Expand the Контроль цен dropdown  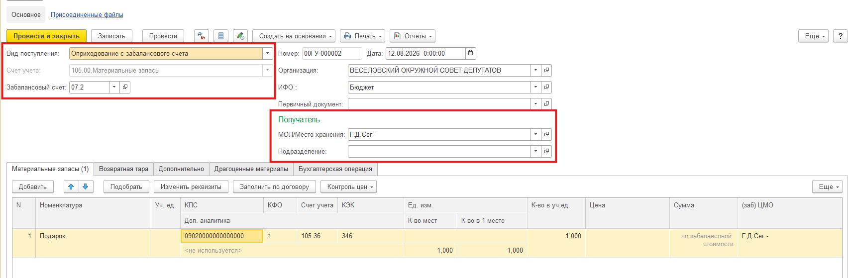pos(348,186)
